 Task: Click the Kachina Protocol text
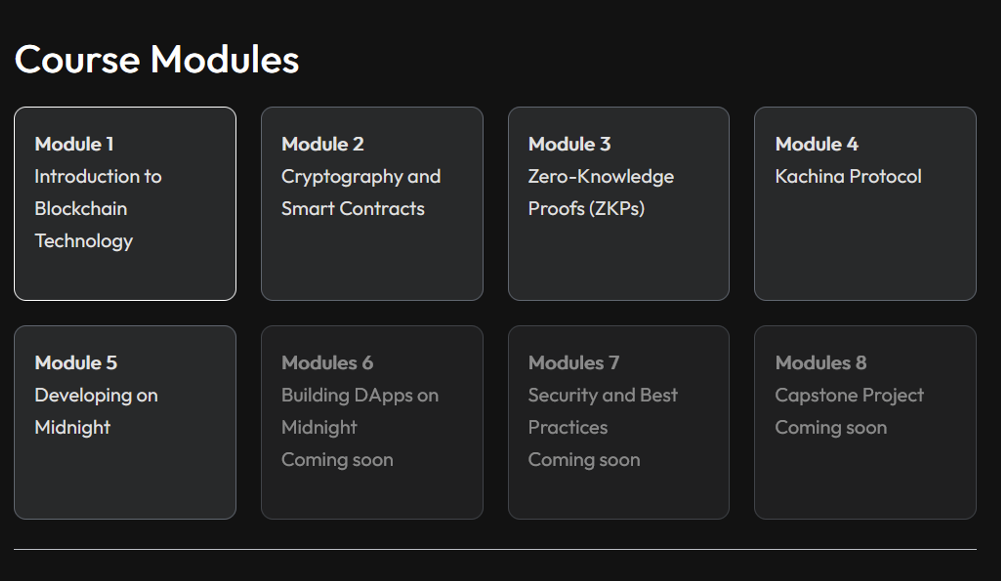point(848,176)
